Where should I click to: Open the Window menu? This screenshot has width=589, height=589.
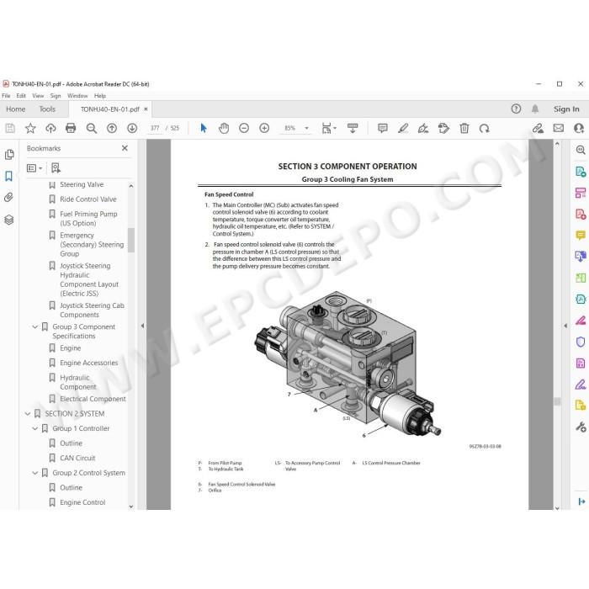(x=77, y=96)
